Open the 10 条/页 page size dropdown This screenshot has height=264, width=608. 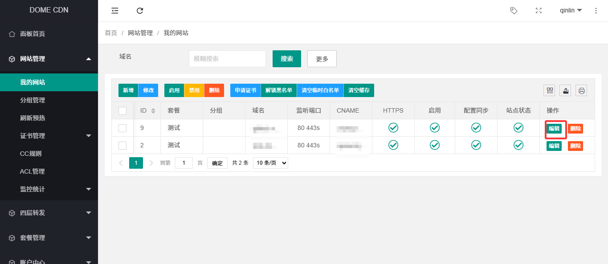tap(270, 163)
